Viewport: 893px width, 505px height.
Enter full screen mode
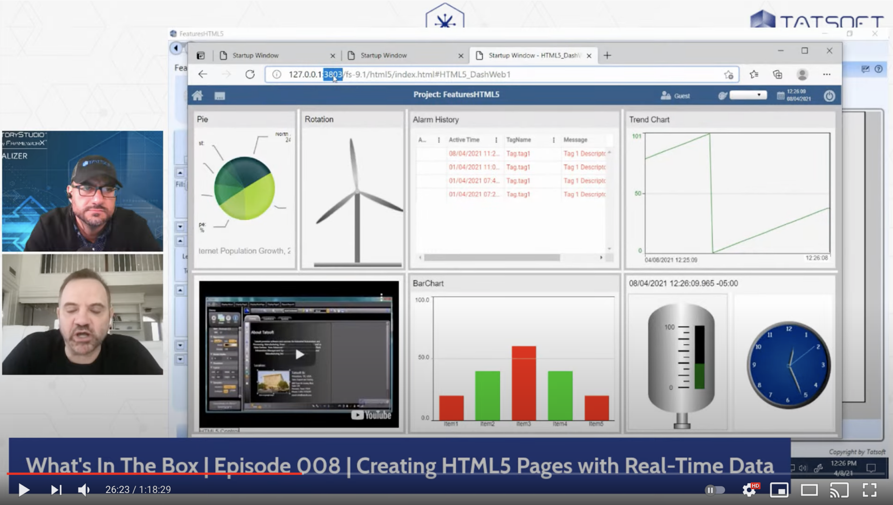(x=869, y=490)
